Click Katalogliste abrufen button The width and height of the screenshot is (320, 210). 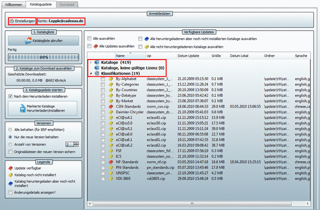point(44,41)
